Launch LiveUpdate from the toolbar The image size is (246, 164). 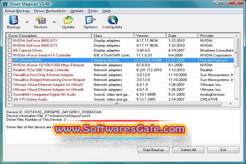112,22
